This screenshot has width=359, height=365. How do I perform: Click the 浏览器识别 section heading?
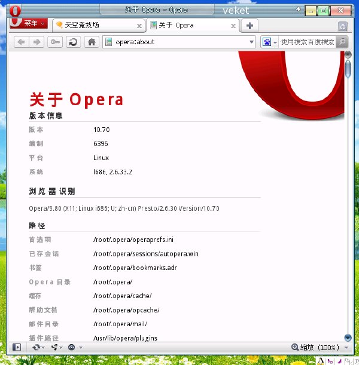click(x=52, y=191)
